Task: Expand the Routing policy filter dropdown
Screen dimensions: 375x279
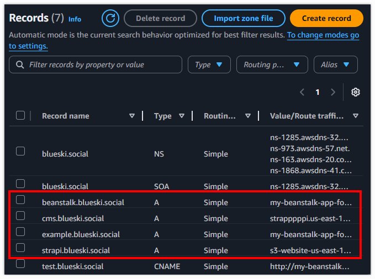Action: (272, 65)
